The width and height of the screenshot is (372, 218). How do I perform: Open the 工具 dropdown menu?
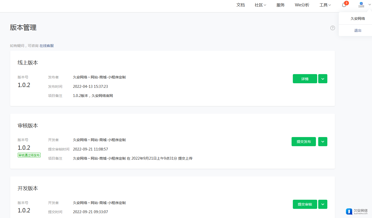point(325,5)
